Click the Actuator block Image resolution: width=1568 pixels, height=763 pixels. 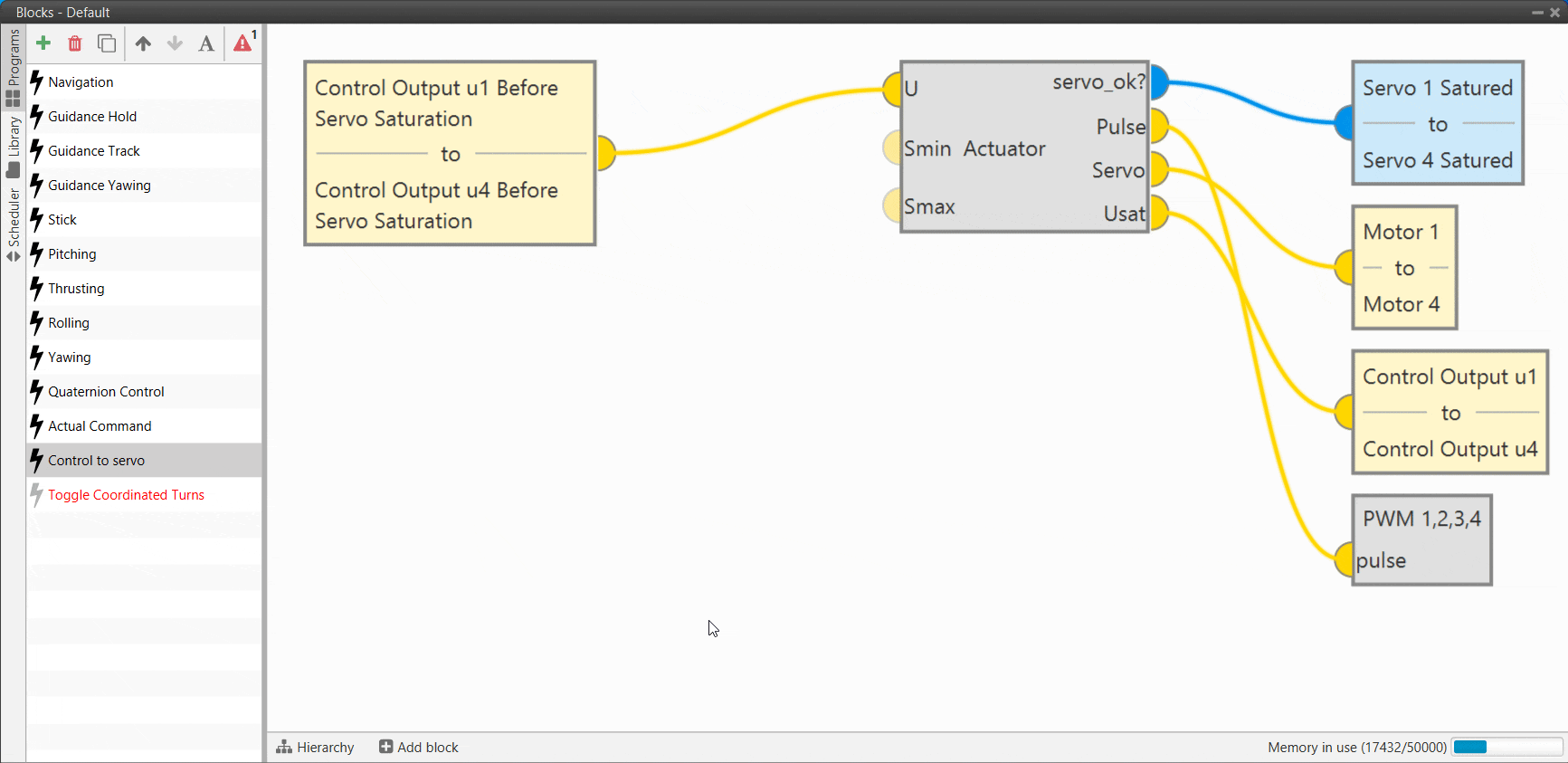coord(1004,148)
